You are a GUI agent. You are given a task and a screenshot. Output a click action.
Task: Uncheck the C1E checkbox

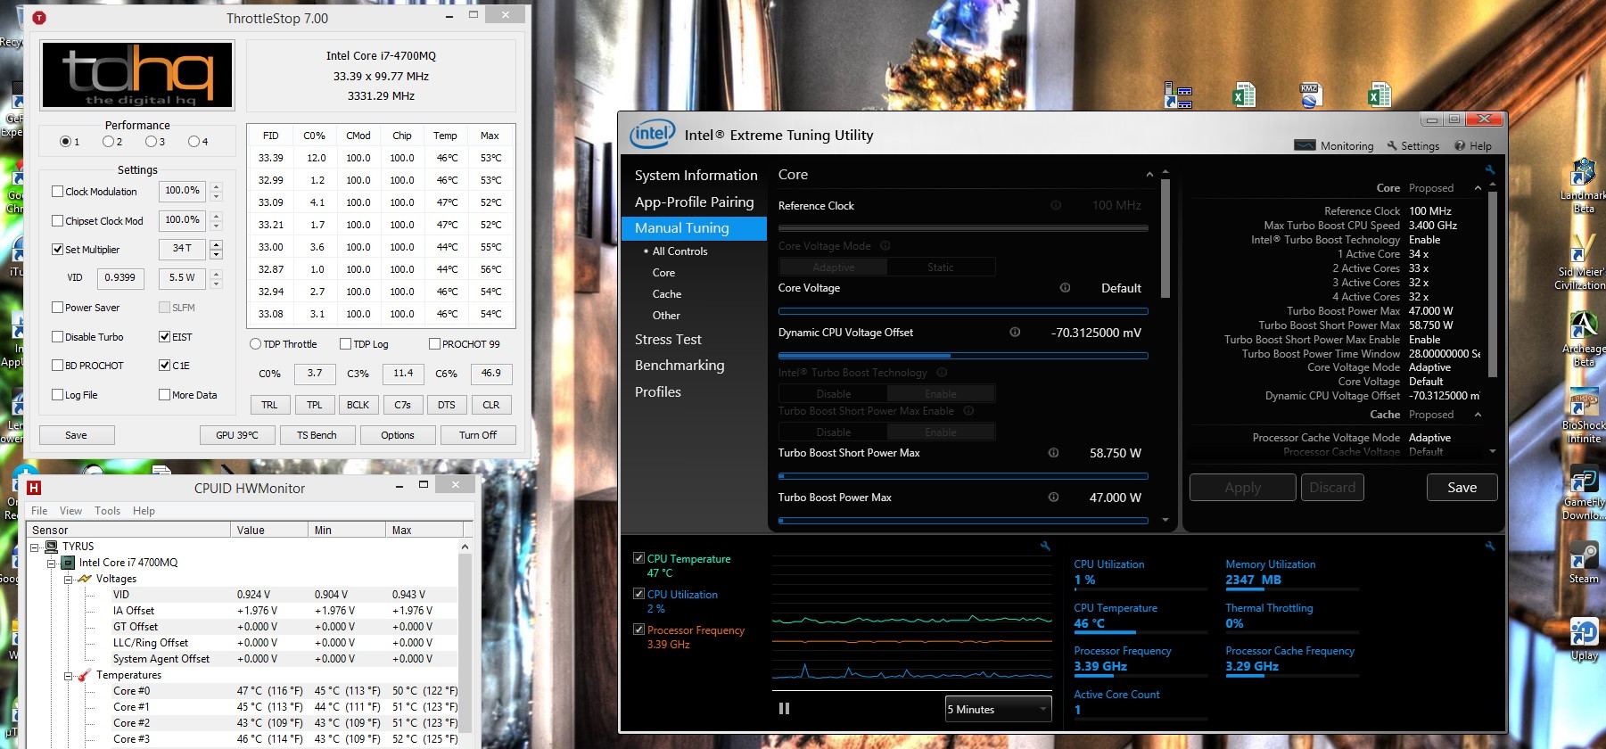164,366
